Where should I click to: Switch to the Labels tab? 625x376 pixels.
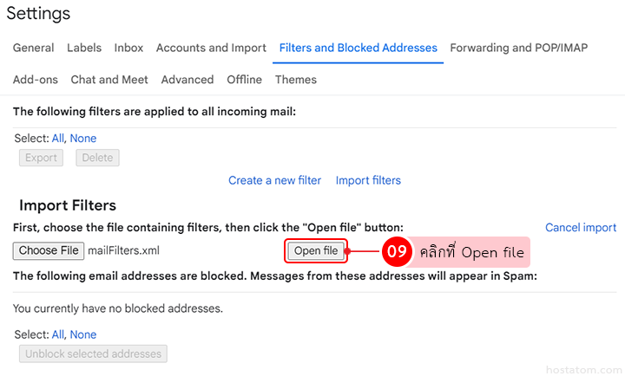click(x=84, y=48)
